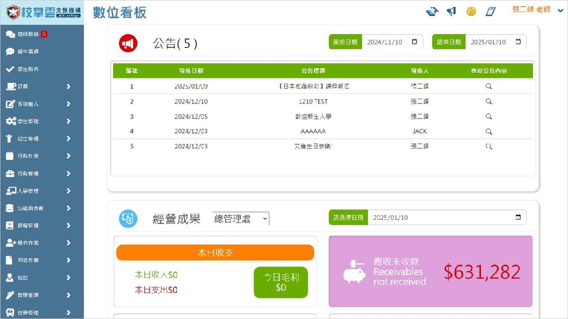This screenshot has width=568, height=319.
Task: Click the piggy bank icon on receivables card
Action: [x=354, y=271]
